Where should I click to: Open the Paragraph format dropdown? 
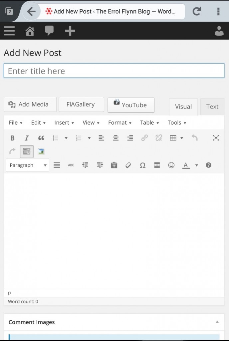point(27,165)
